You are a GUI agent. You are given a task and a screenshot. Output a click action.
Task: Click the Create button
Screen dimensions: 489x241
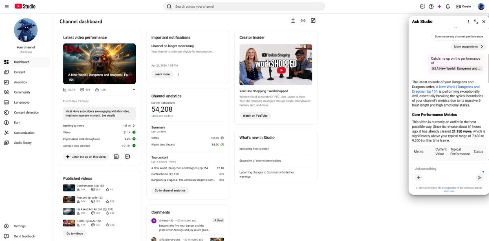pyautogui.click(x=463, y=7)
